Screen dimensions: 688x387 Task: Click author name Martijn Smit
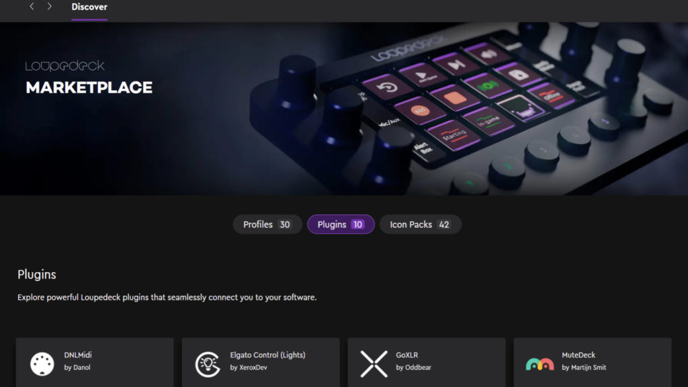(588, 368)
